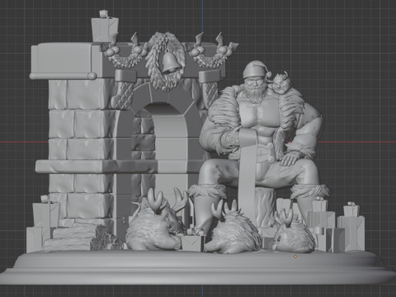396x297 pixels.
Task: Click the round pedestal base of the model
Action: 198,267
